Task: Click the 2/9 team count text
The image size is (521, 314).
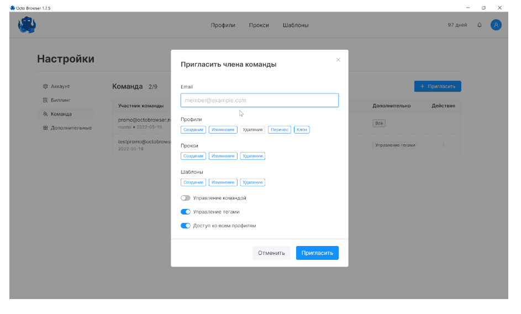Action: [153, 87]
